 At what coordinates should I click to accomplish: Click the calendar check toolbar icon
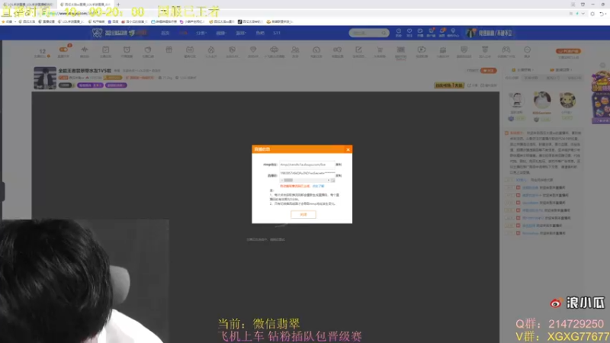tap(105, 50)
